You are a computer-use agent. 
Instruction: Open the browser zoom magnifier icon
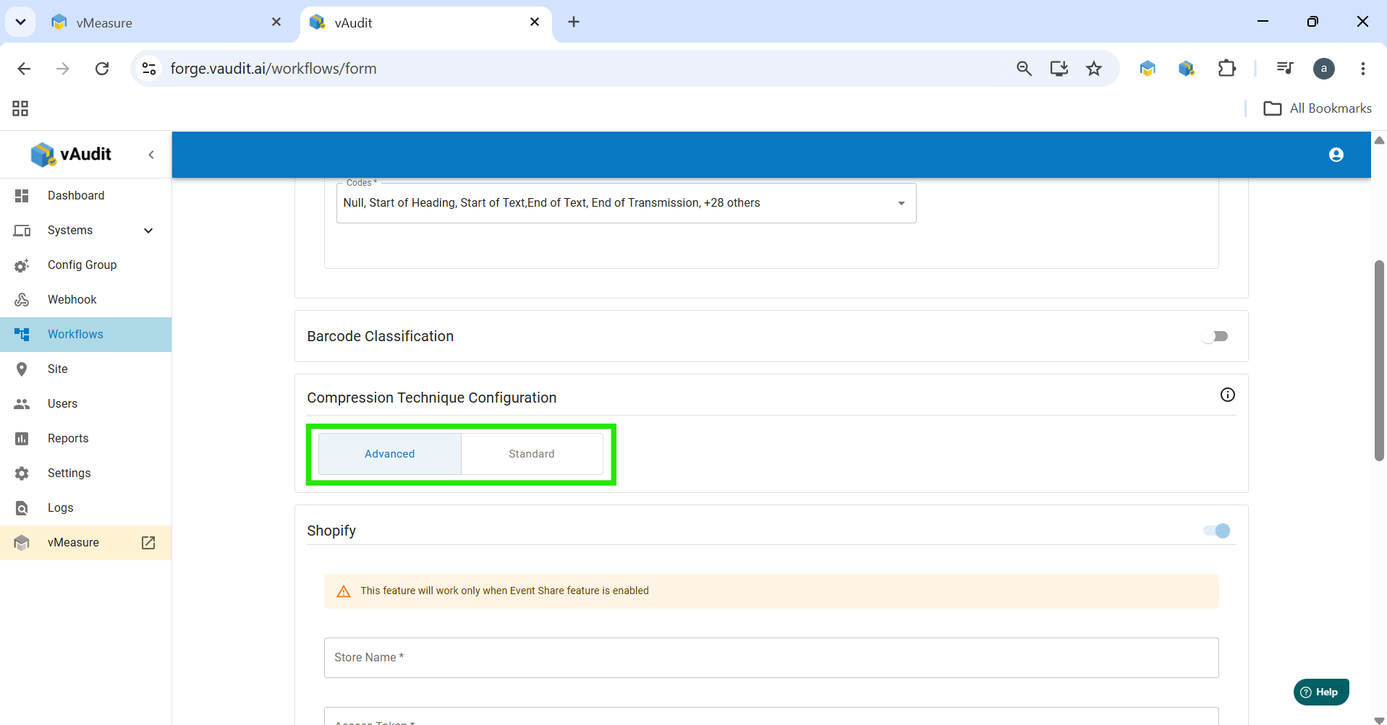(x=1024, y=69)
